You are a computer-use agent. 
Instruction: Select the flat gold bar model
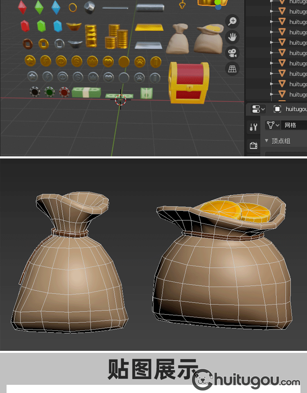point(149,27)
